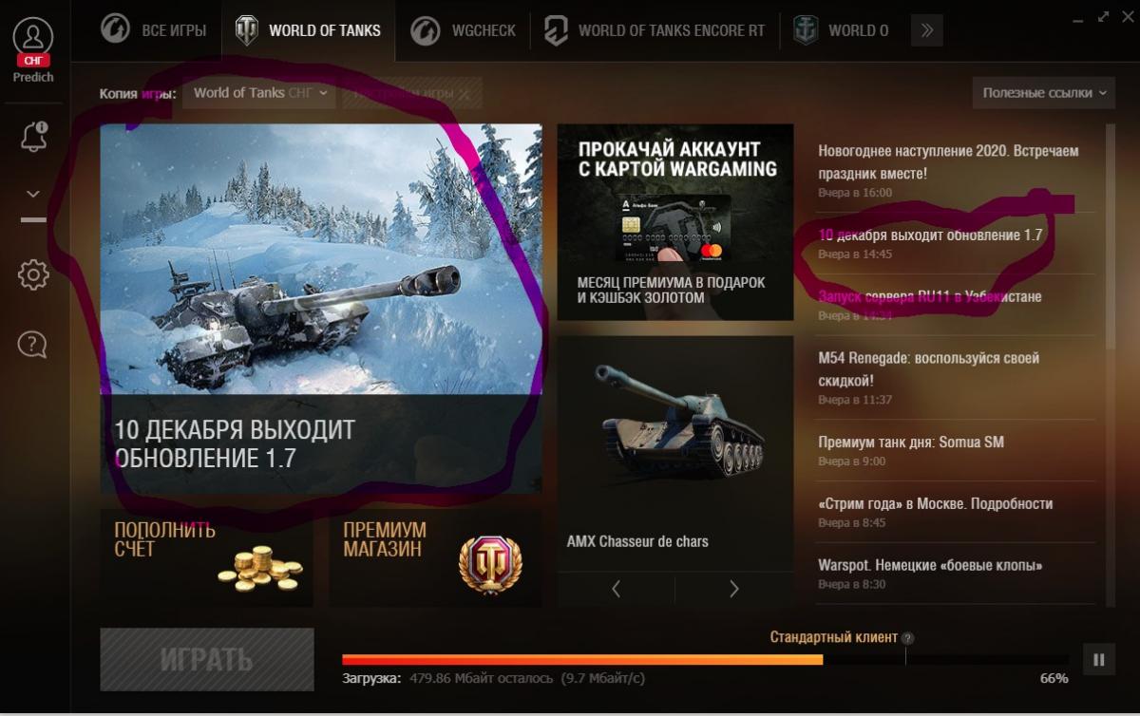The width and height of the screenshot is (1140, 716).
Task: Open settings gear in the sidebar
Action: click(x=33, y=275)
